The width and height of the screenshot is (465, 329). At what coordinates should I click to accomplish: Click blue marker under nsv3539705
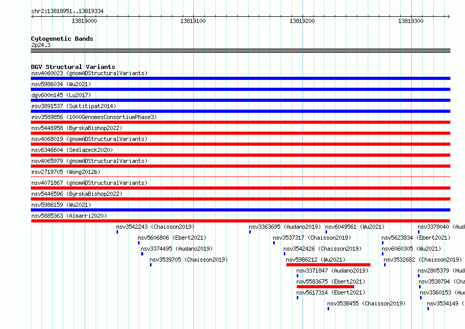tap(150, 265)
